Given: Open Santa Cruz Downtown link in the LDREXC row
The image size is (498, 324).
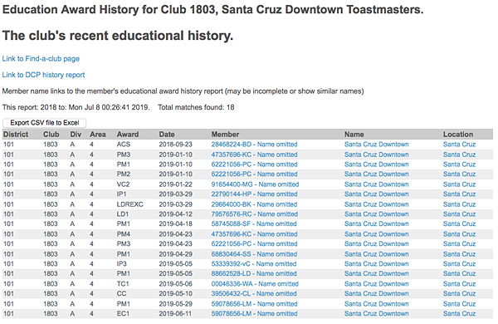Looking at the screenshot, I should point(376,204).
